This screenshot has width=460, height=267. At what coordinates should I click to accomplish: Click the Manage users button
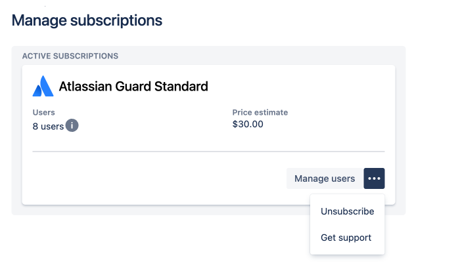pos(325,178)
